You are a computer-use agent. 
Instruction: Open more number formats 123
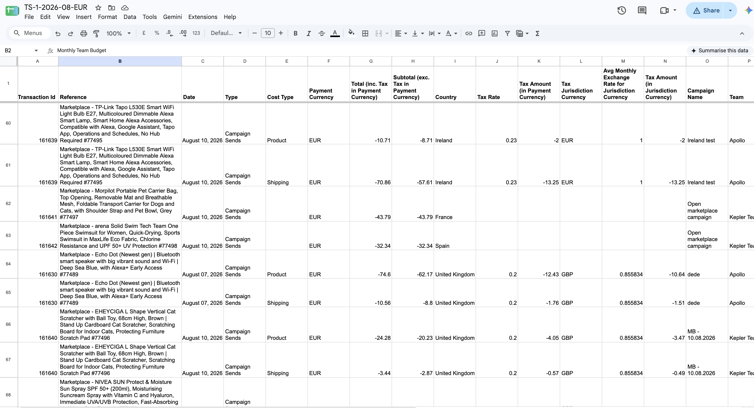pos(196,33)
